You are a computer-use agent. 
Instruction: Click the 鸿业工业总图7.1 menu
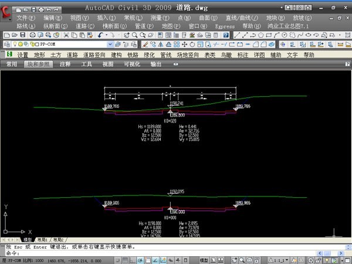[x=288, y=26]
